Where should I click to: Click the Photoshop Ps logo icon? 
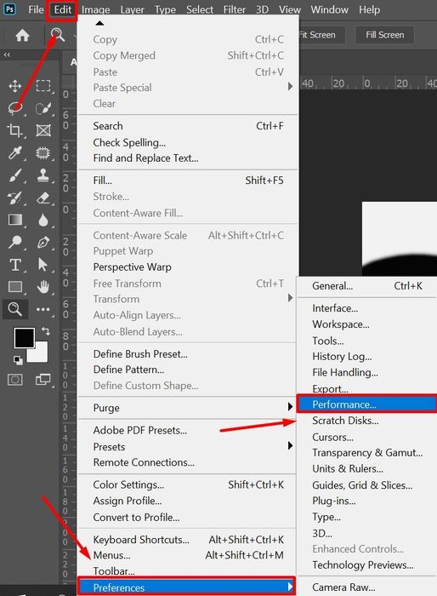(x=9, y=9)
